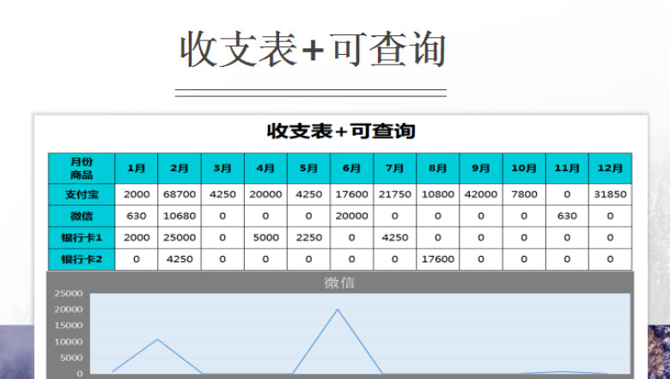Select the 9月 column header
Viewport: 670px width, 379px height.
coord(481,168)
